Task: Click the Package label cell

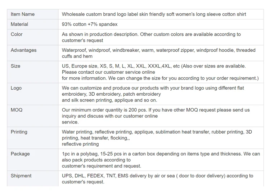Action: (x=20, y=154)
